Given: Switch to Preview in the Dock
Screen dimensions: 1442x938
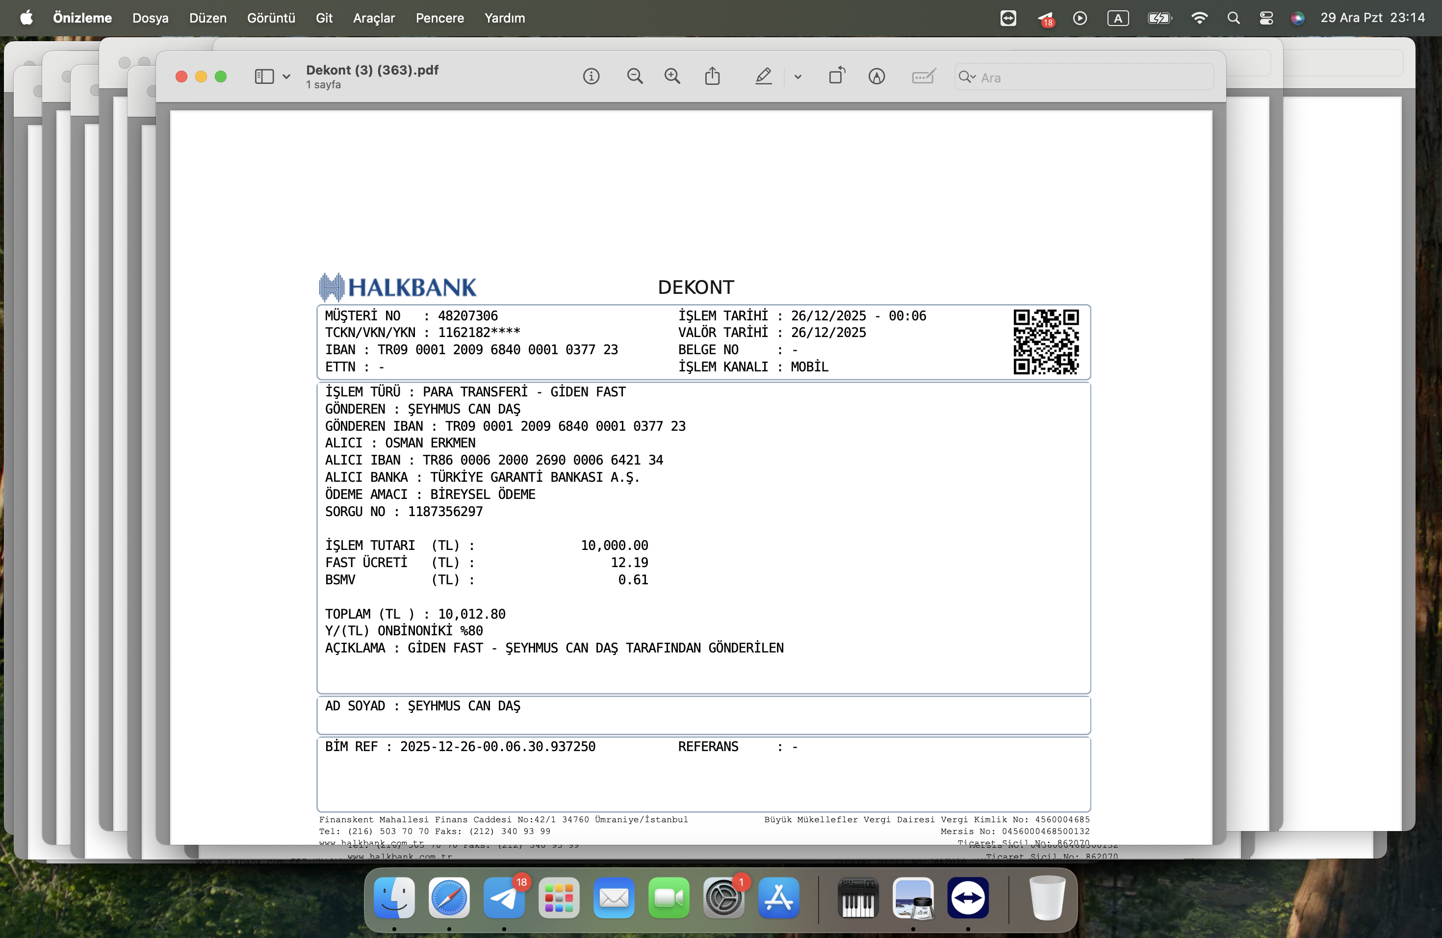Looking at the screenshot, I should (913, 897).
